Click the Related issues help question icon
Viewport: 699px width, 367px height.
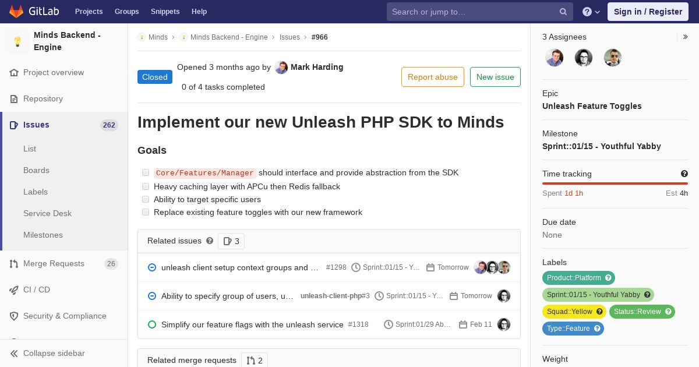pos(210,241)
